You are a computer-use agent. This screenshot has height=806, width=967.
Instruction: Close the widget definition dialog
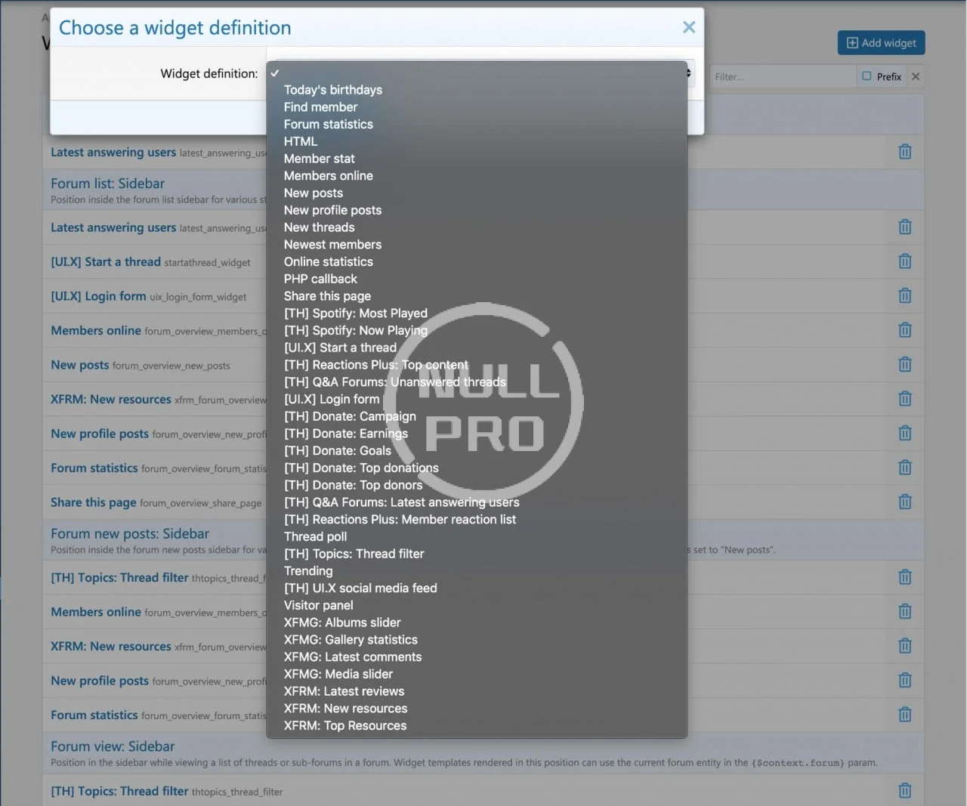[688, 28]
